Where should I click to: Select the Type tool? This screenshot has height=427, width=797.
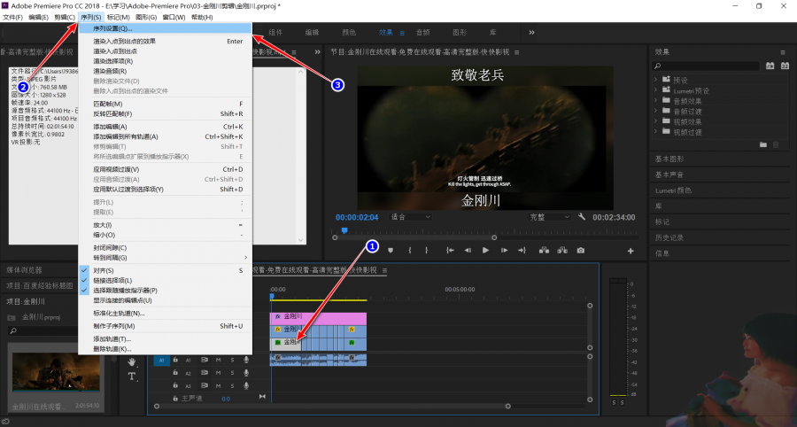132,377
